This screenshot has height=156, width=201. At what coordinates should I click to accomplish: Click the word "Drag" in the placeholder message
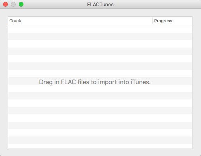[x=46, y=82]
